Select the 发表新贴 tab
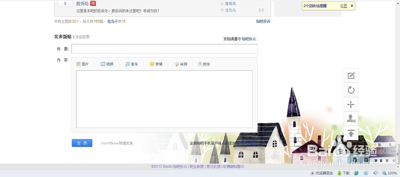 63,37
